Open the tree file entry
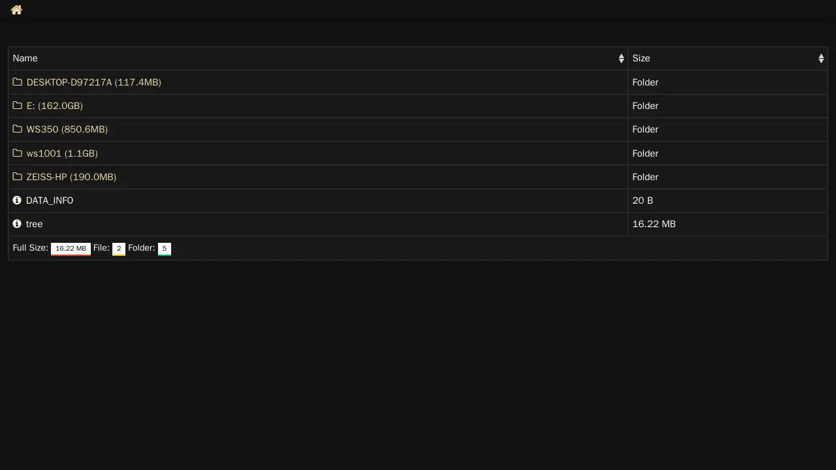Screen dimensions: 836x470 (x=34, y=224)
